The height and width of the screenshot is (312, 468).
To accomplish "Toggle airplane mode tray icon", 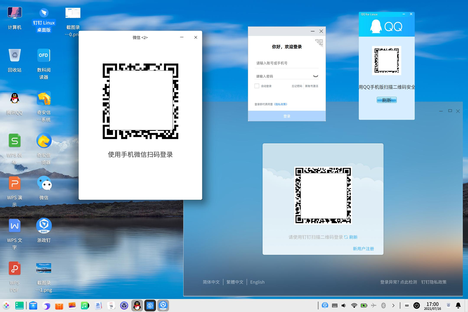I will click(x=374, y=305).
